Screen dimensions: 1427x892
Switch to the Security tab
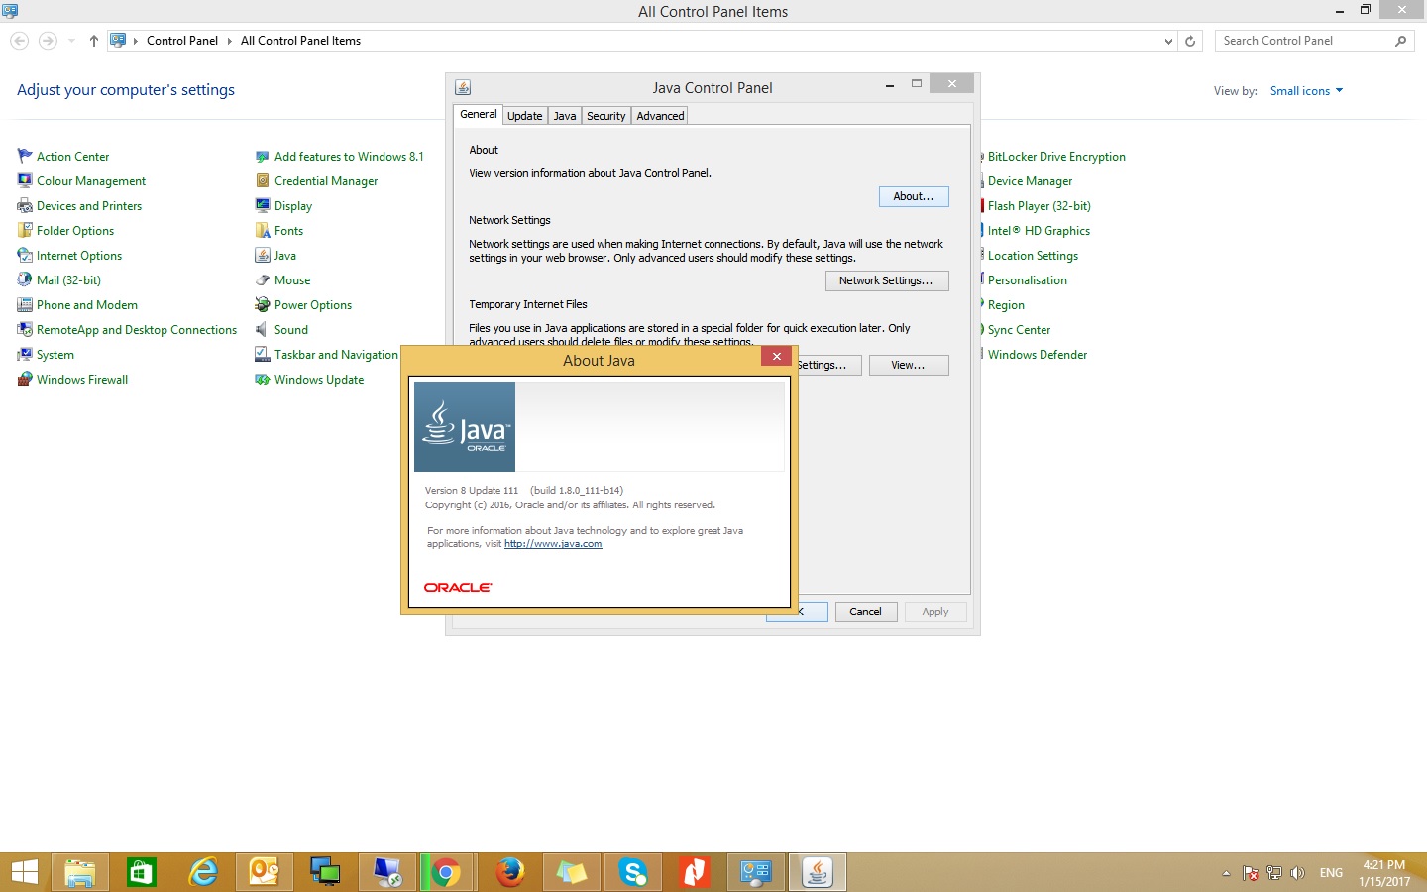tap(605, 116)
